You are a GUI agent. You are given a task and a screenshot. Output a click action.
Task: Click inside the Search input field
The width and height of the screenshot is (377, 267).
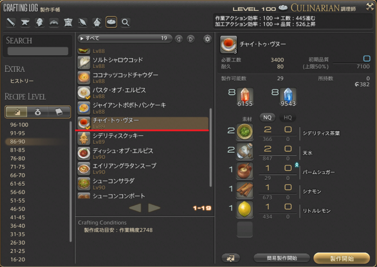coord(38,51)
